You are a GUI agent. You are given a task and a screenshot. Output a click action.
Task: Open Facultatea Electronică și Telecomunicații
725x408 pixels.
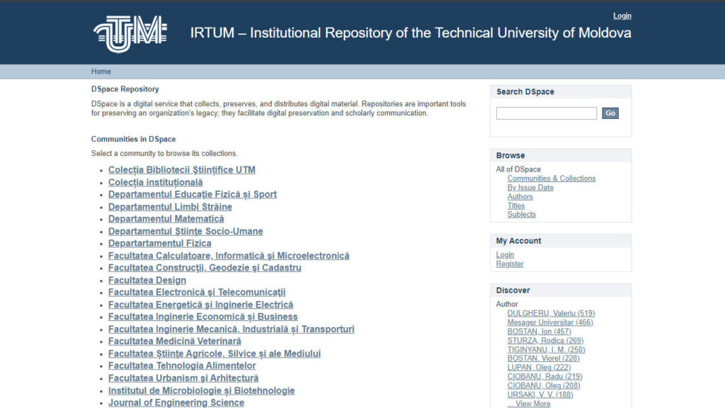[x=197, y=293]
